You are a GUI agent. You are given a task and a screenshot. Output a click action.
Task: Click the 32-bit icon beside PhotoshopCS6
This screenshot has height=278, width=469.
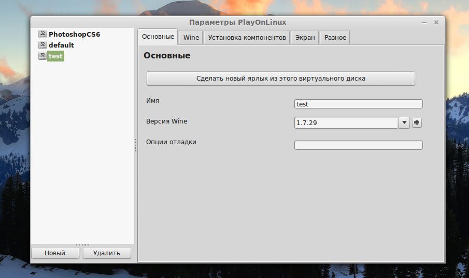(x=42, y=34)
